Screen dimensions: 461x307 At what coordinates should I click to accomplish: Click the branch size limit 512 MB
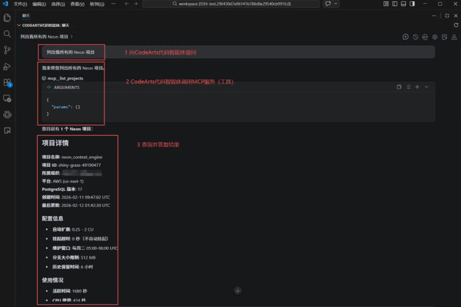click(88, 258)
